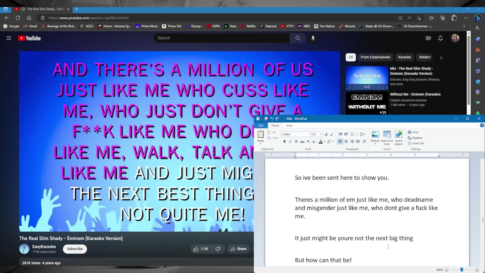485x273 pixels.
Task: Select the 'All' filter chip
Action: [350, 57]
